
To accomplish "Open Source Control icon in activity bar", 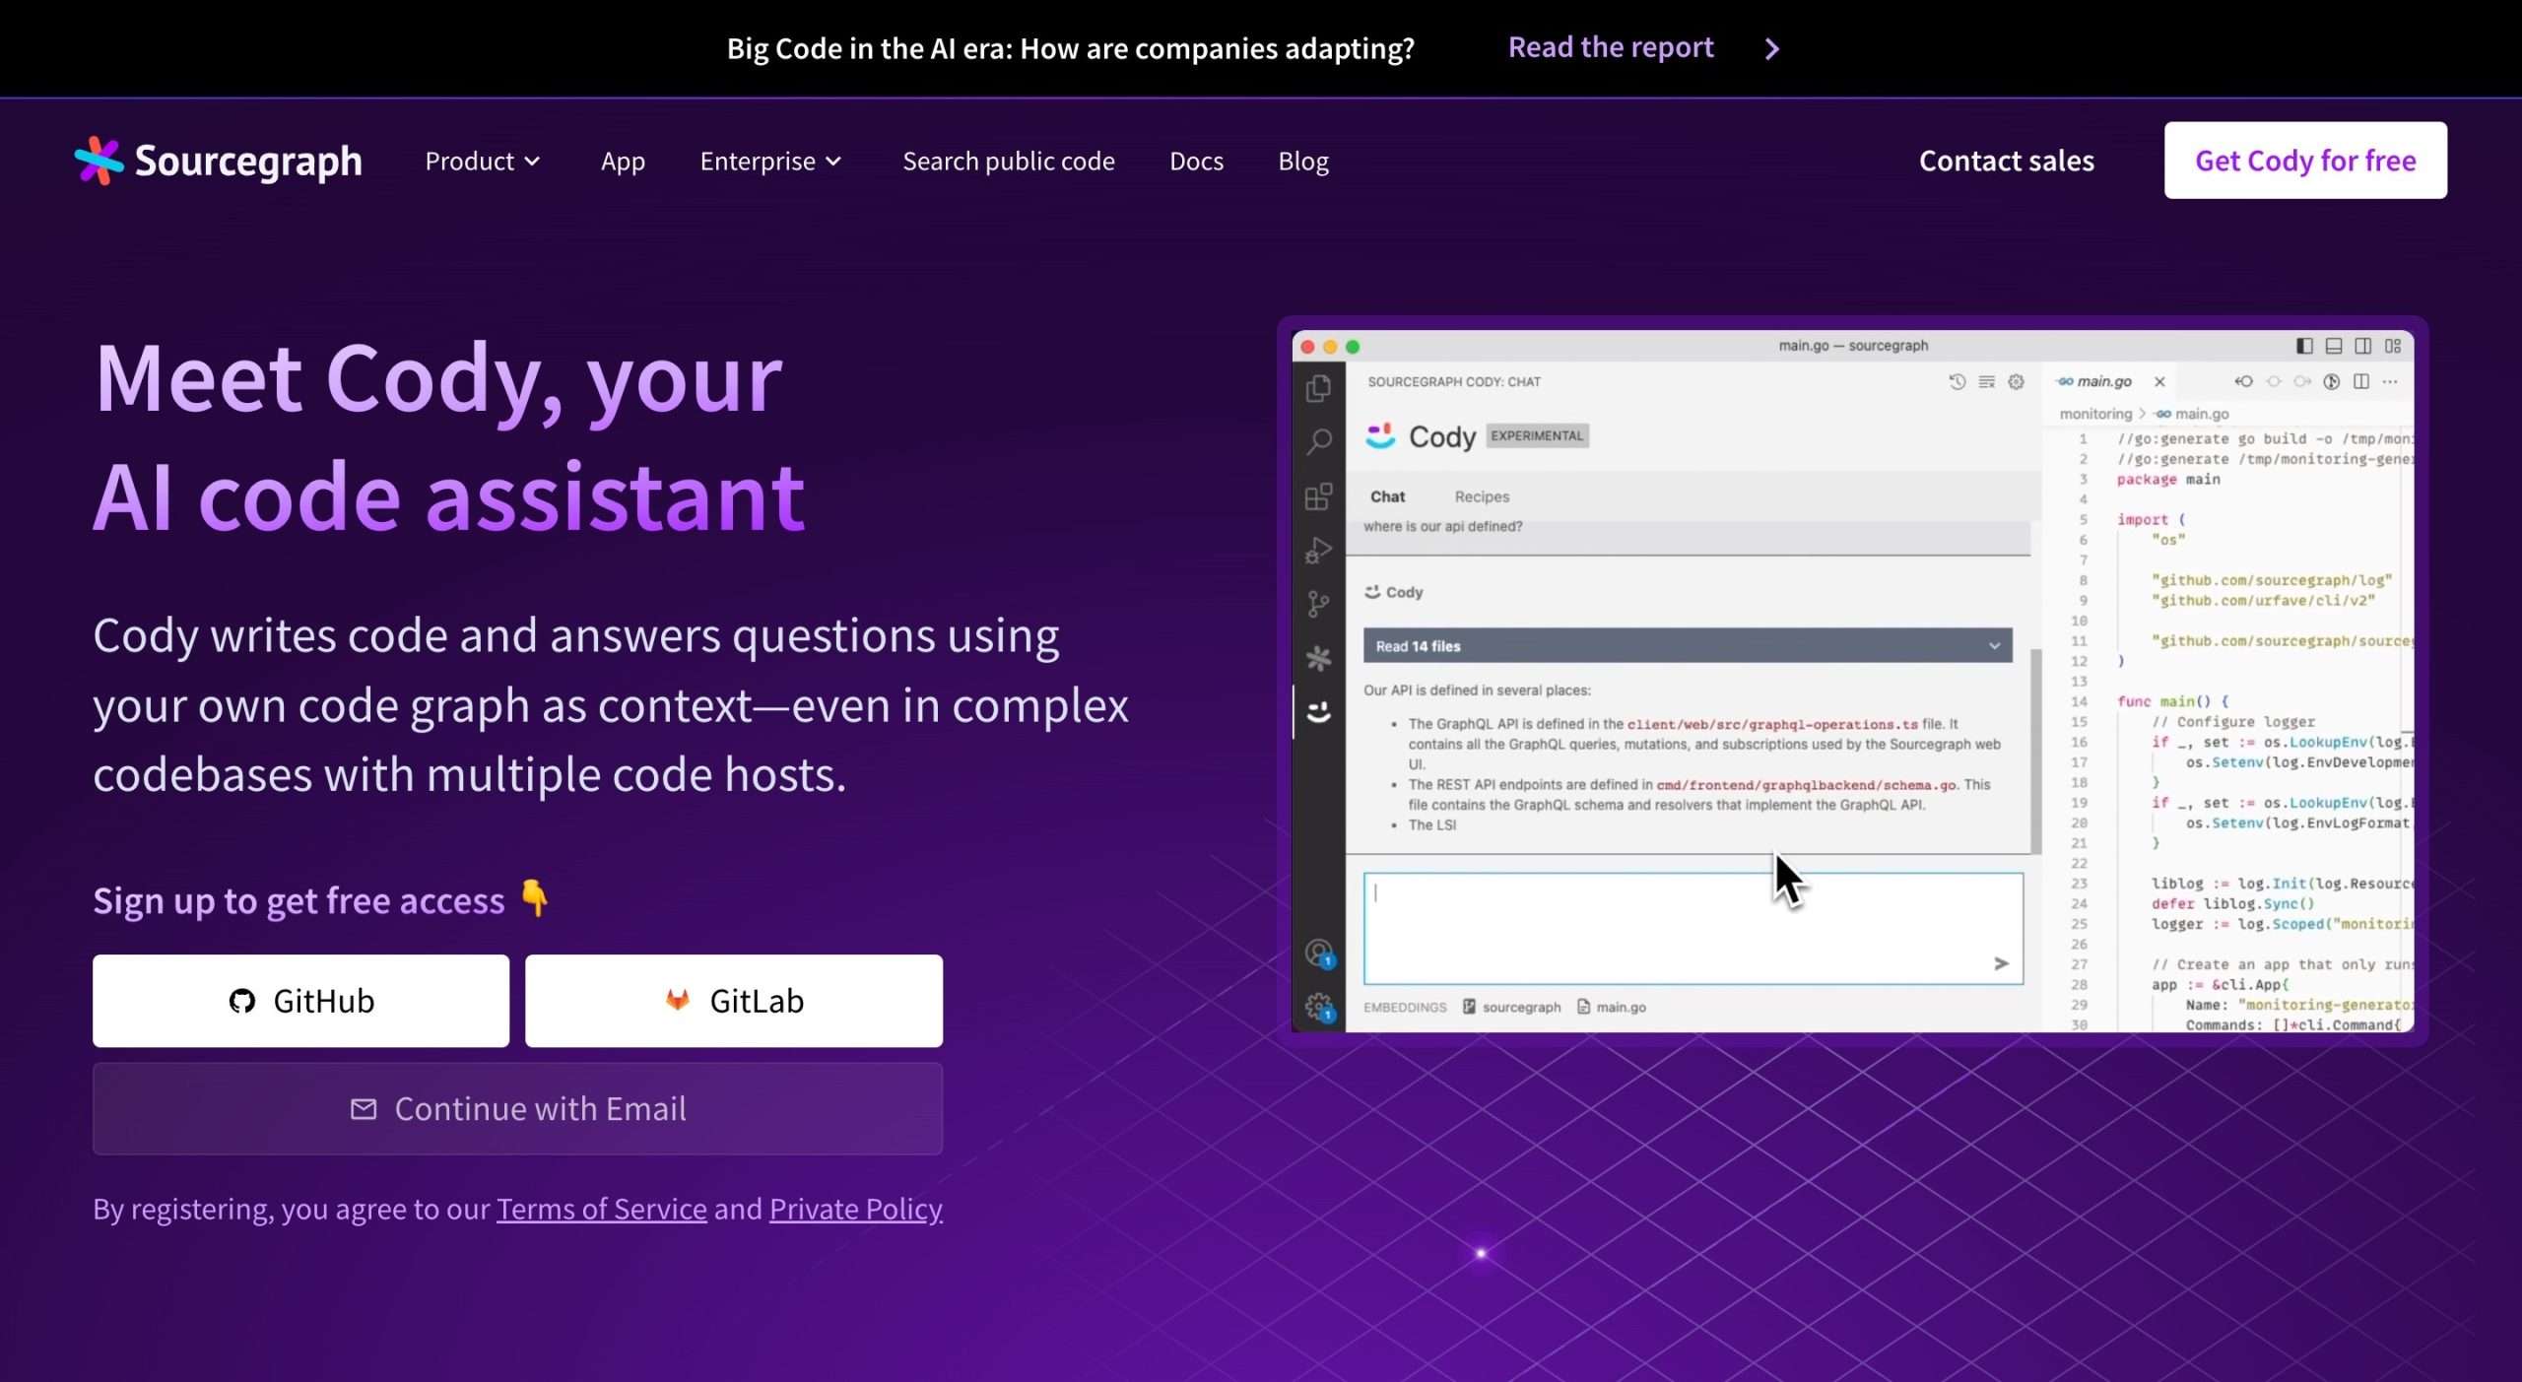I will (1318, 604).
